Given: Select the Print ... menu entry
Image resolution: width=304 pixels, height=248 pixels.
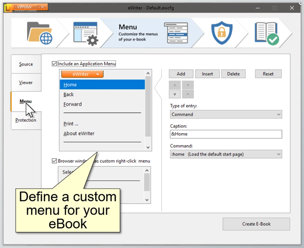Looking at the screenshot, I should [x=103, y=124].
